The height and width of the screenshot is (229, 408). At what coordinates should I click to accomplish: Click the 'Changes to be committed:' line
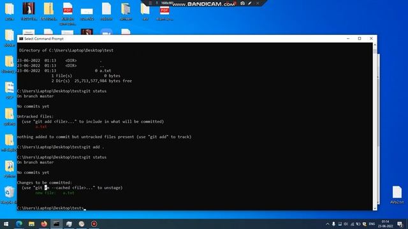click(45, 183)
